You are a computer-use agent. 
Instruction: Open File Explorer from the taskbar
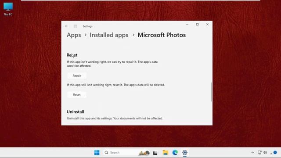[x=165, y=153]
